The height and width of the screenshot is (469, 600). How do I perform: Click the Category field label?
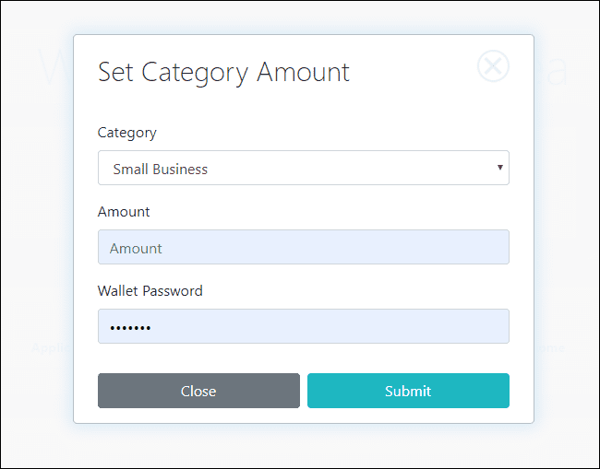tap(127, 133)
